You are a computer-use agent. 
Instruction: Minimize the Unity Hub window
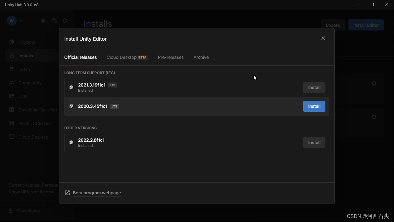358,5
